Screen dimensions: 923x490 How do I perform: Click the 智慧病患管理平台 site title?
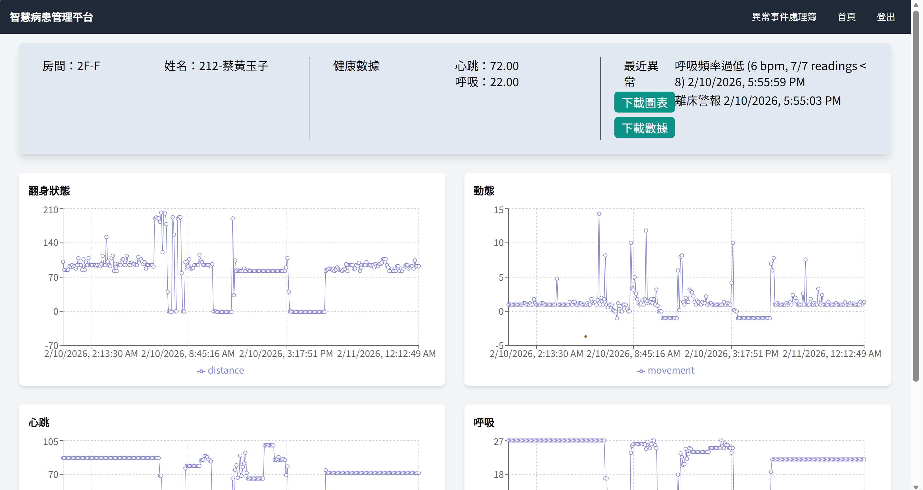tap(51, 17)
